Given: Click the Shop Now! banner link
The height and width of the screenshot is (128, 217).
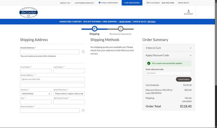Looking at the screenshot, I should pos(125,22).
